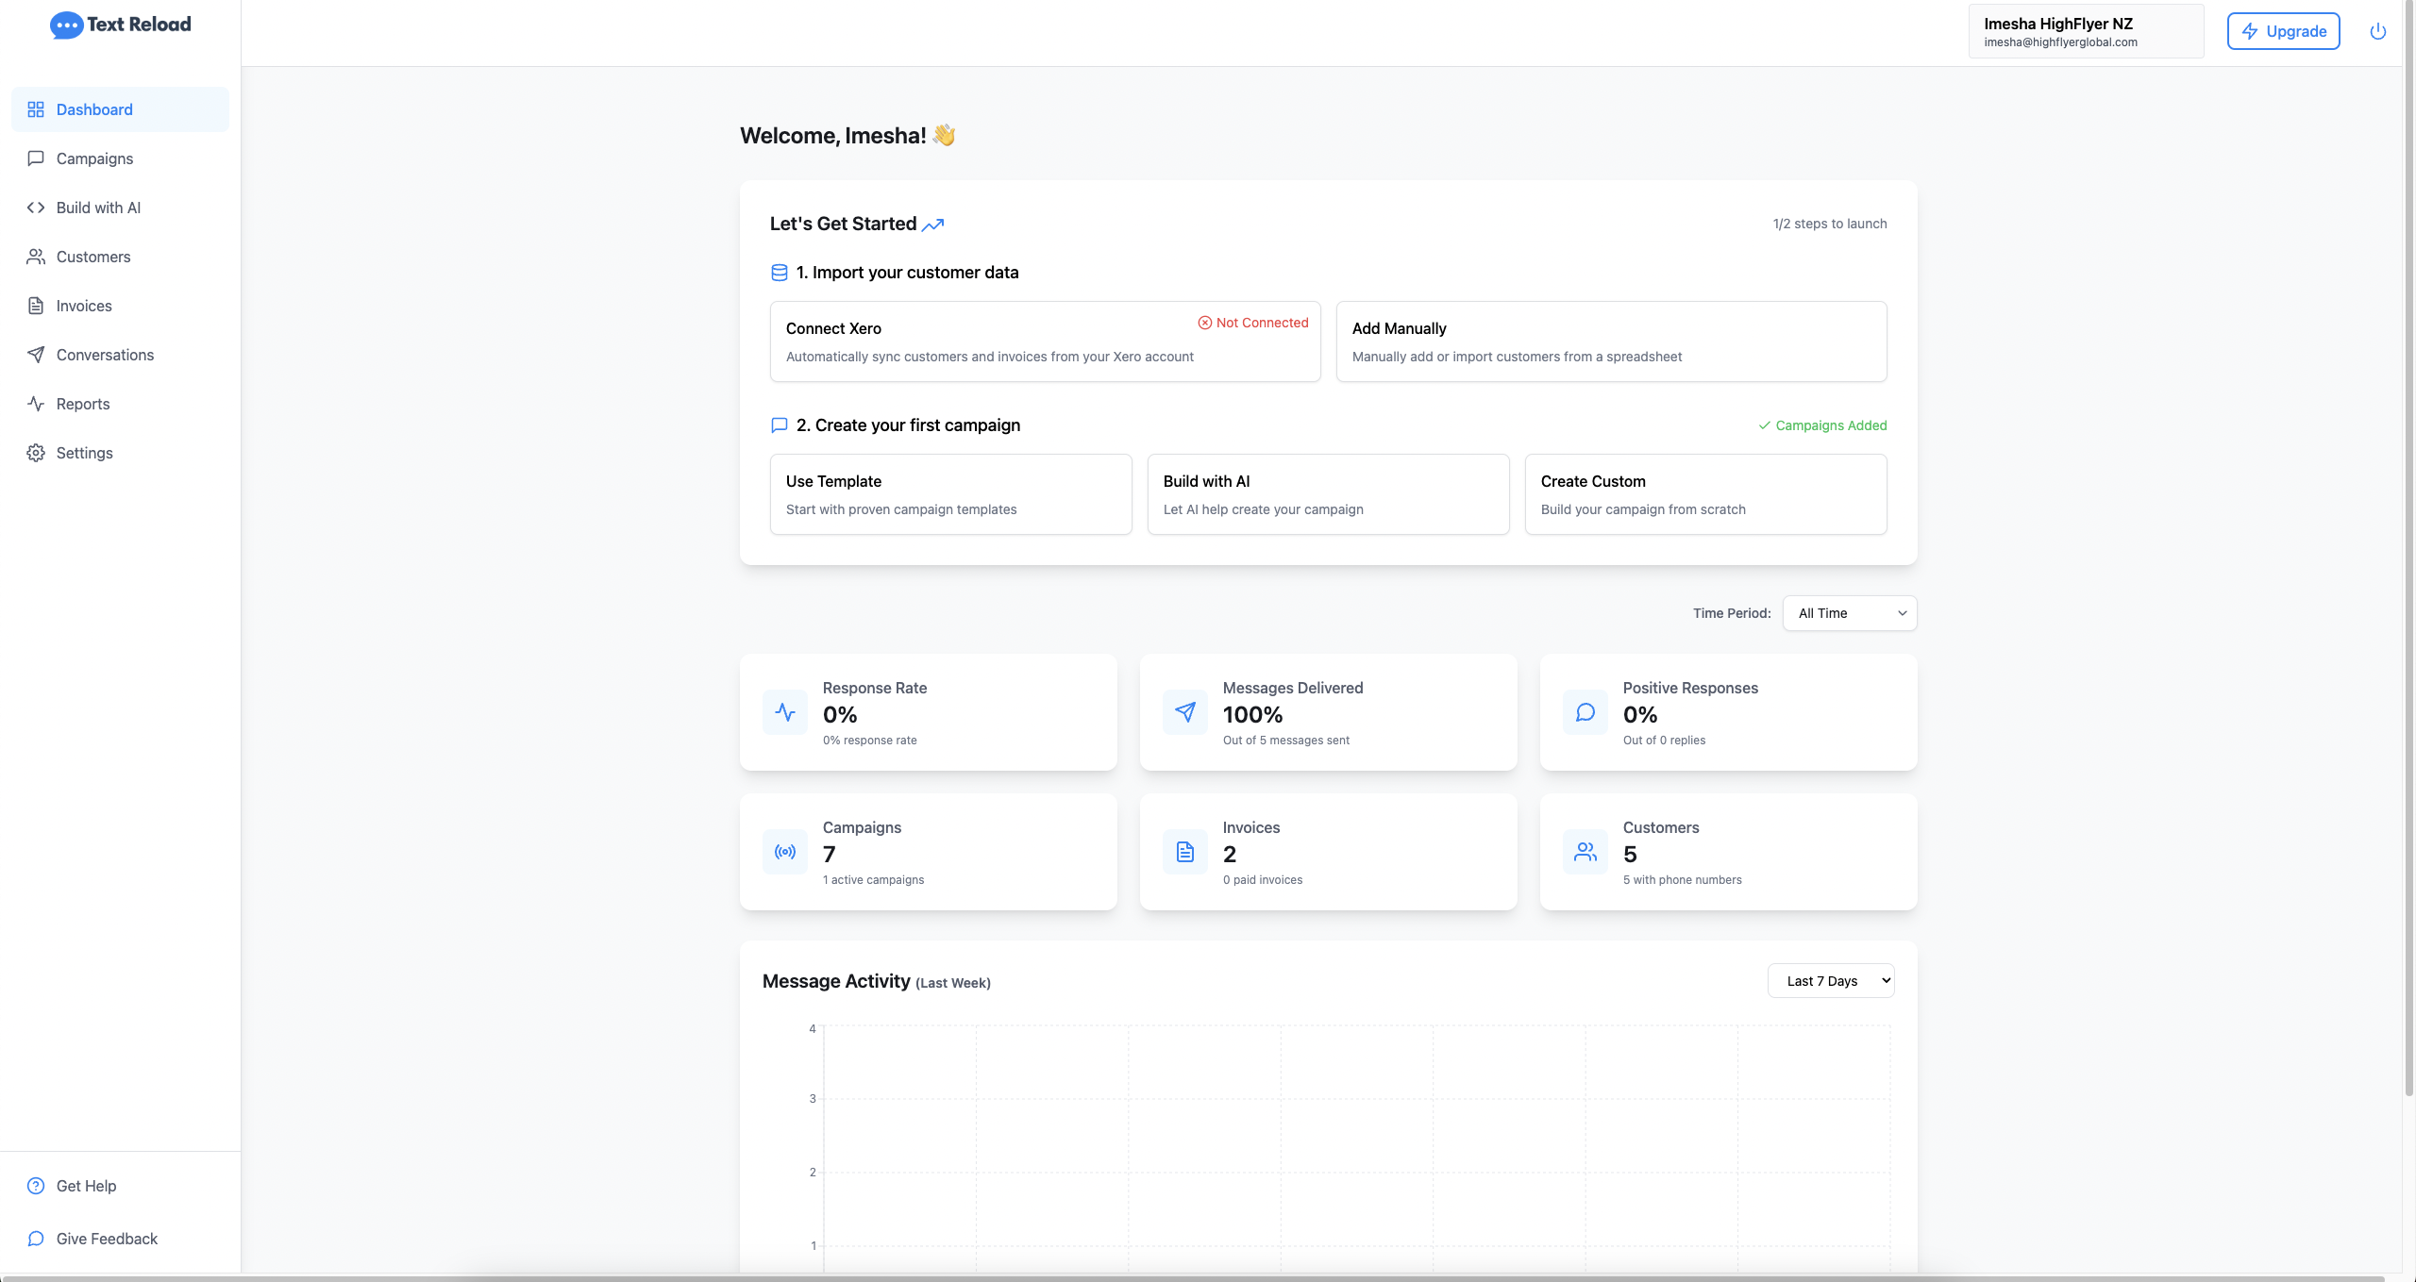Open Customers from the sidebar navigation
The image size is (2416, 1282).
(x=92, y=257)
